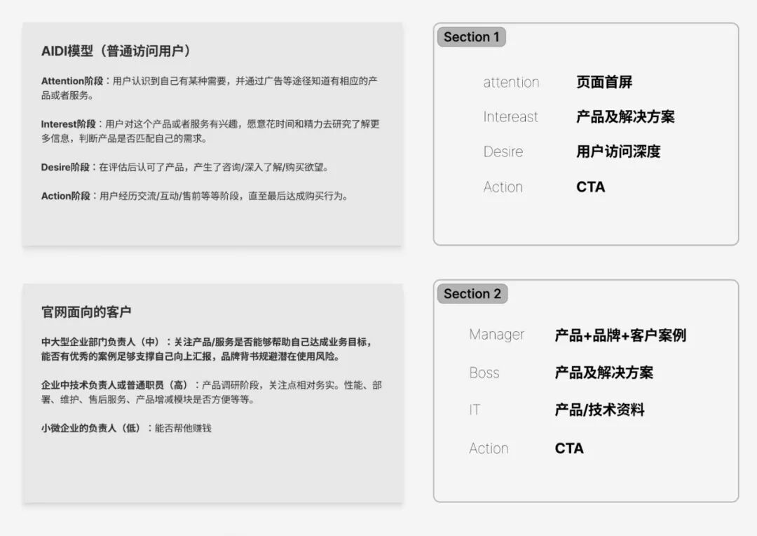Select the IT entry in Section 2

pos(474,410)
